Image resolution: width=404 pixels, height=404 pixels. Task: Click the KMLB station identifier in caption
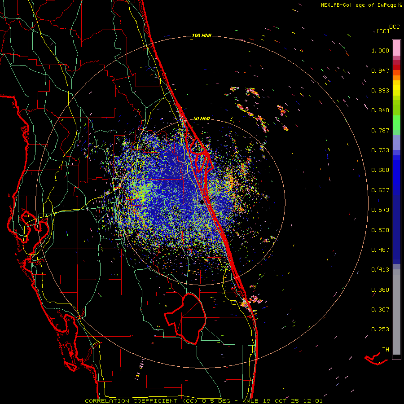251,401
